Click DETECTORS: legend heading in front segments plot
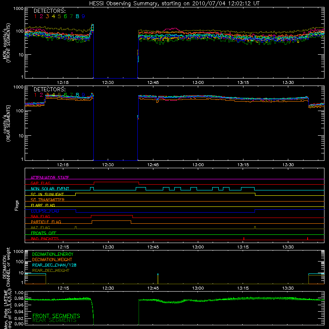 tap(49, 11)
